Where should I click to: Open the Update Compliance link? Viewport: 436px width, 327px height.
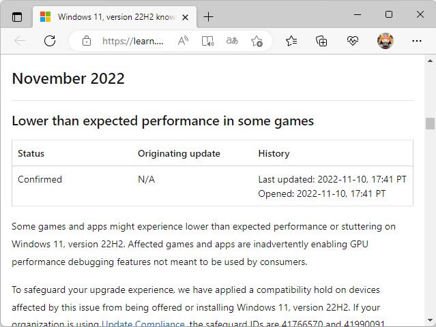tap(143, 324)
